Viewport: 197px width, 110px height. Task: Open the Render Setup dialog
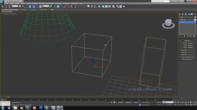coord(117,6)
